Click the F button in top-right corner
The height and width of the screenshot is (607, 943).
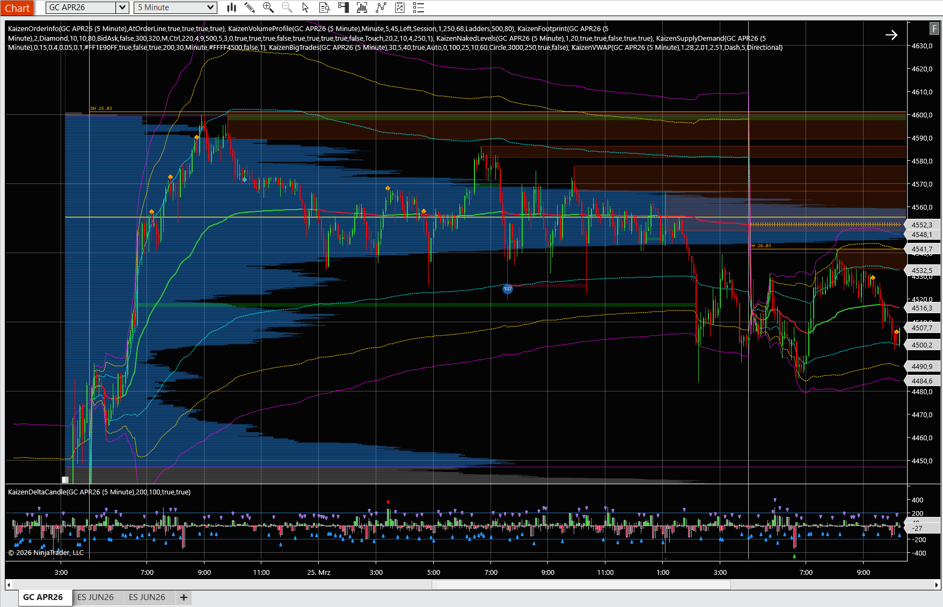(934, 28)
